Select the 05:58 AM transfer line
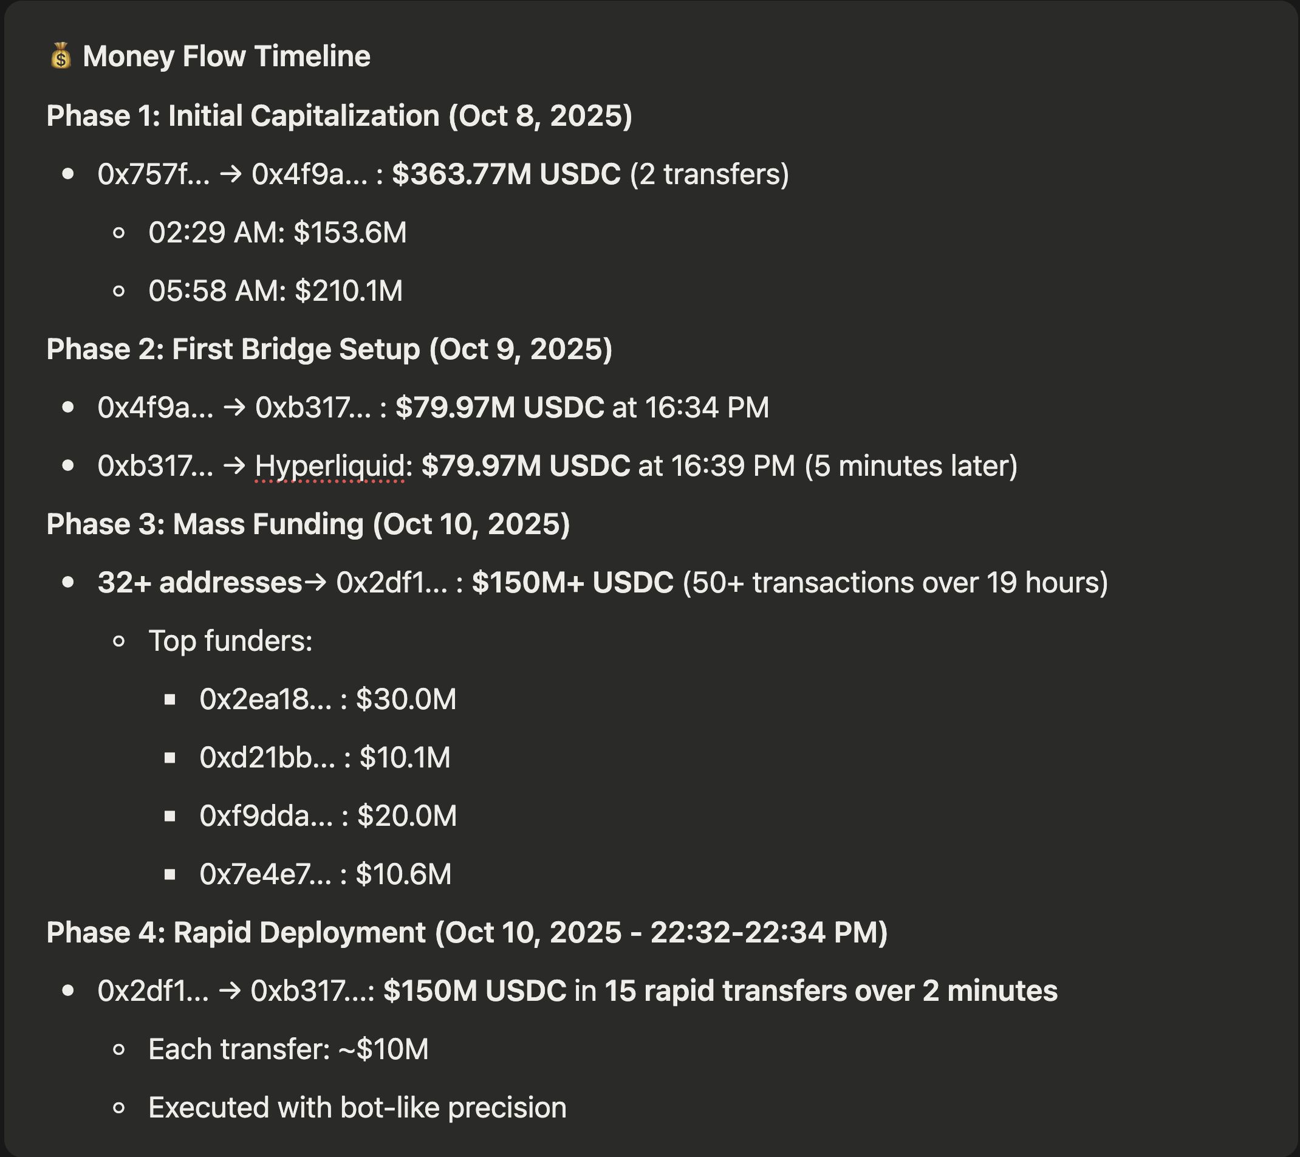The image size is (1300, 1157). pyautogui.click(x=275, y=291)
